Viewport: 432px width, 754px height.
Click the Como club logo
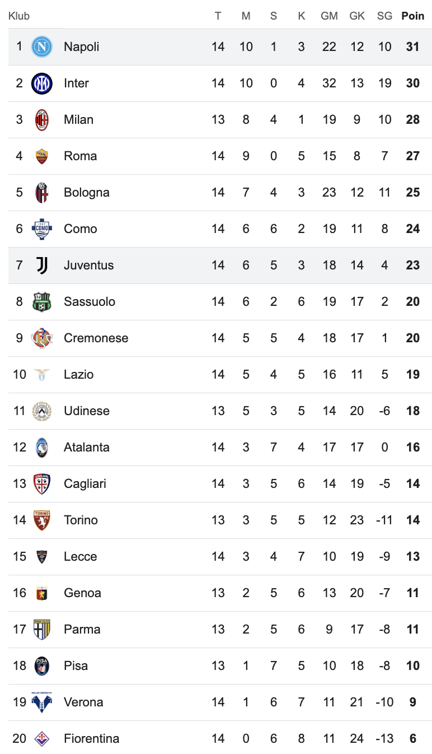point(42,229)
